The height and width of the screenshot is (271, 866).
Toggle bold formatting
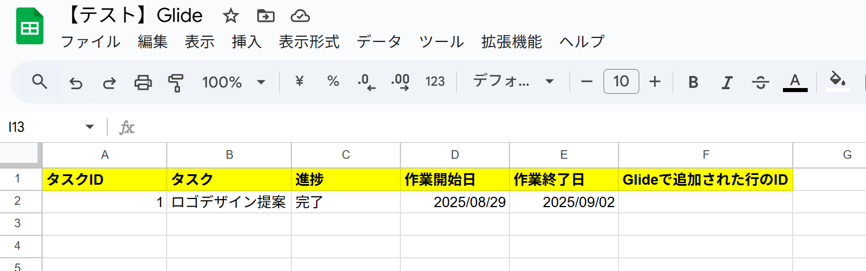coord(693,82)
